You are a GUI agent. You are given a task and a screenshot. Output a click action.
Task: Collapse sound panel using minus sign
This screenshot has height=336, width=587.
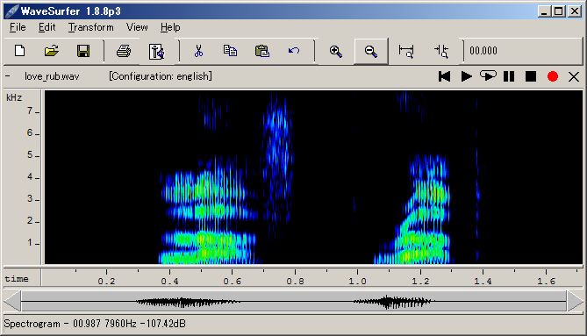tap(8, 76)
